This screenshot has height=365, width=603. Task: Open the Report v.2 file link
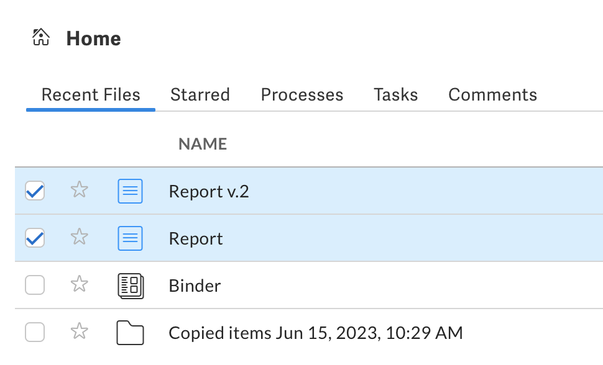[x=208, y=191]
